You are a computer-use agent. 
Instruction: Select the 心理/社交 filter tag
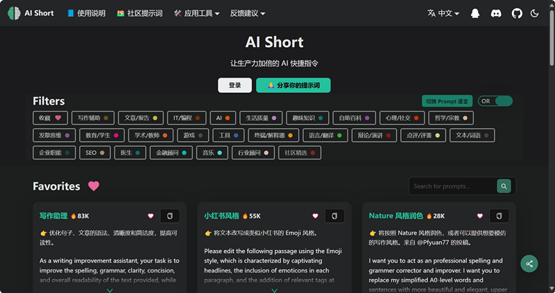[402, 118]
